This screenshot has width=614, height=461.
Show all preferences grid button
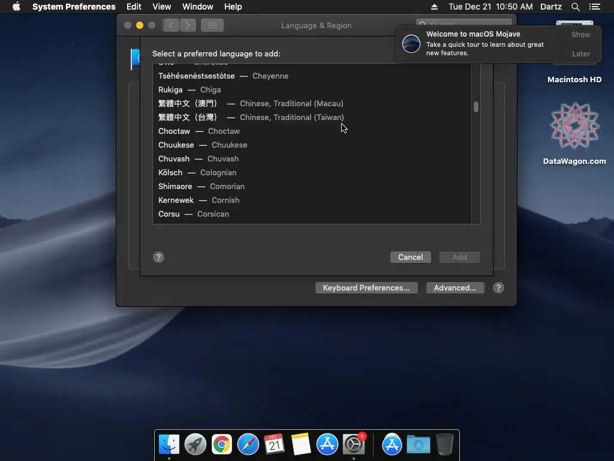[x=212, y=25]
